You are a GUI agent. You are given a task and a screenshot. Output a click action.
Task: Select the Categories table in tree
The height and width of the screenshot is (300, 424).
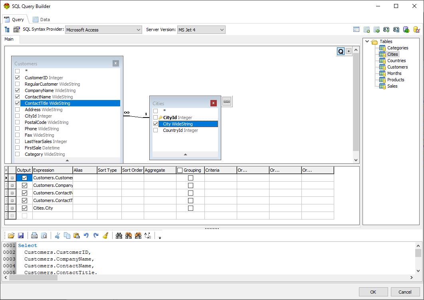click(398, 48)
